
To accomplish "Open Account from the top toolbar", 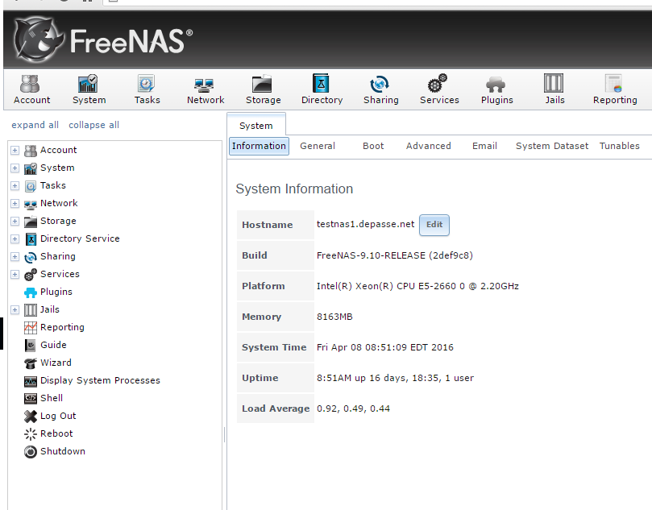I will [31, 89].
